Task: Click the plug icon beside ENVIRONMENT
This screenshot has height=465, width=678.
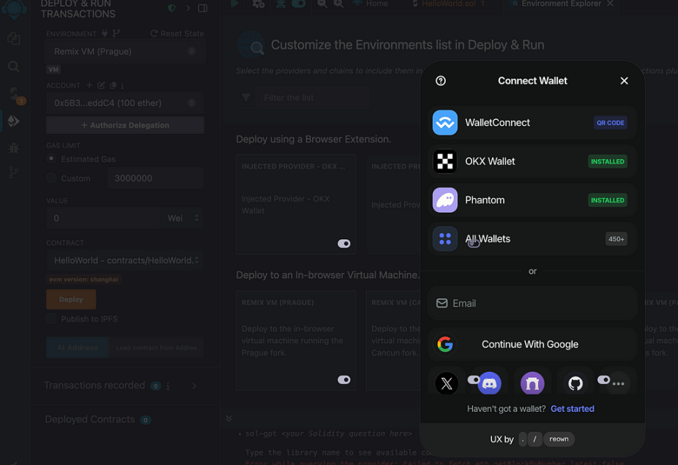Action: coord(104,33)
